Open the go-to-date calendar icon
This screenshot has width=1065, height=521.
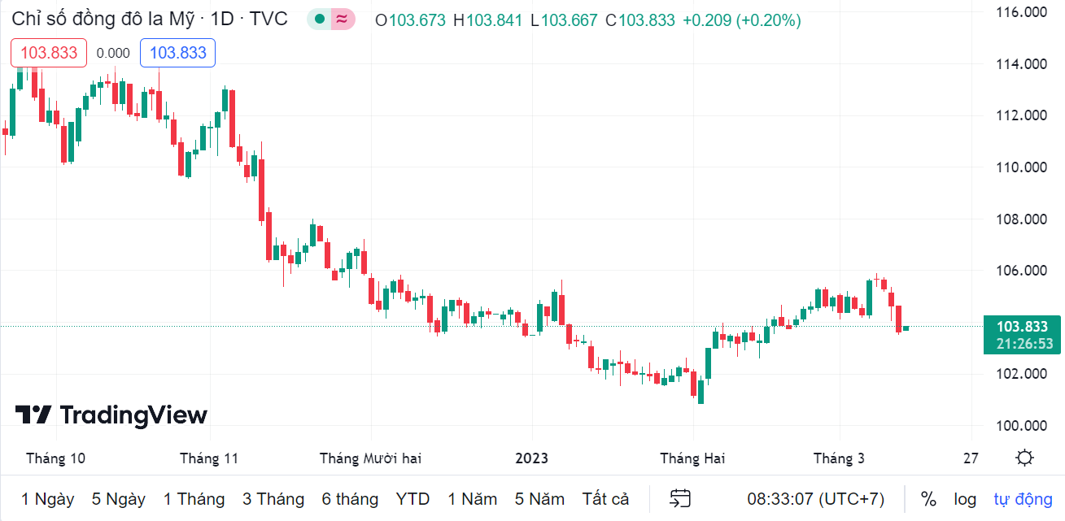coord(680,498)
